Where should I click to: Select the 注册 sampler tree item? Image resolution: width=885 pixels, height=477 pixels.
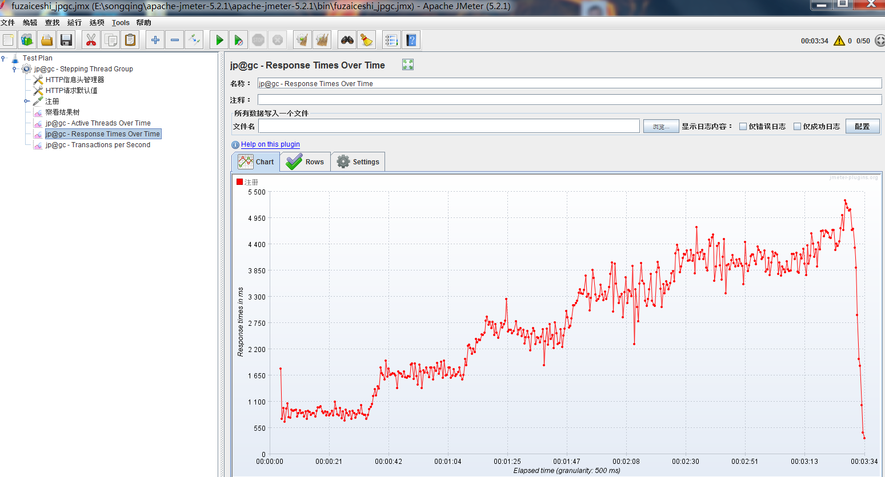tap(52, 101)
